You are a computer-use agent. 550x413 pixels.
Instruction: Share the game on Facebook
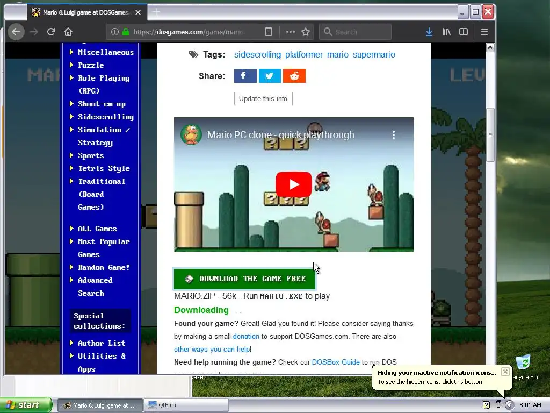coord(245,76)
